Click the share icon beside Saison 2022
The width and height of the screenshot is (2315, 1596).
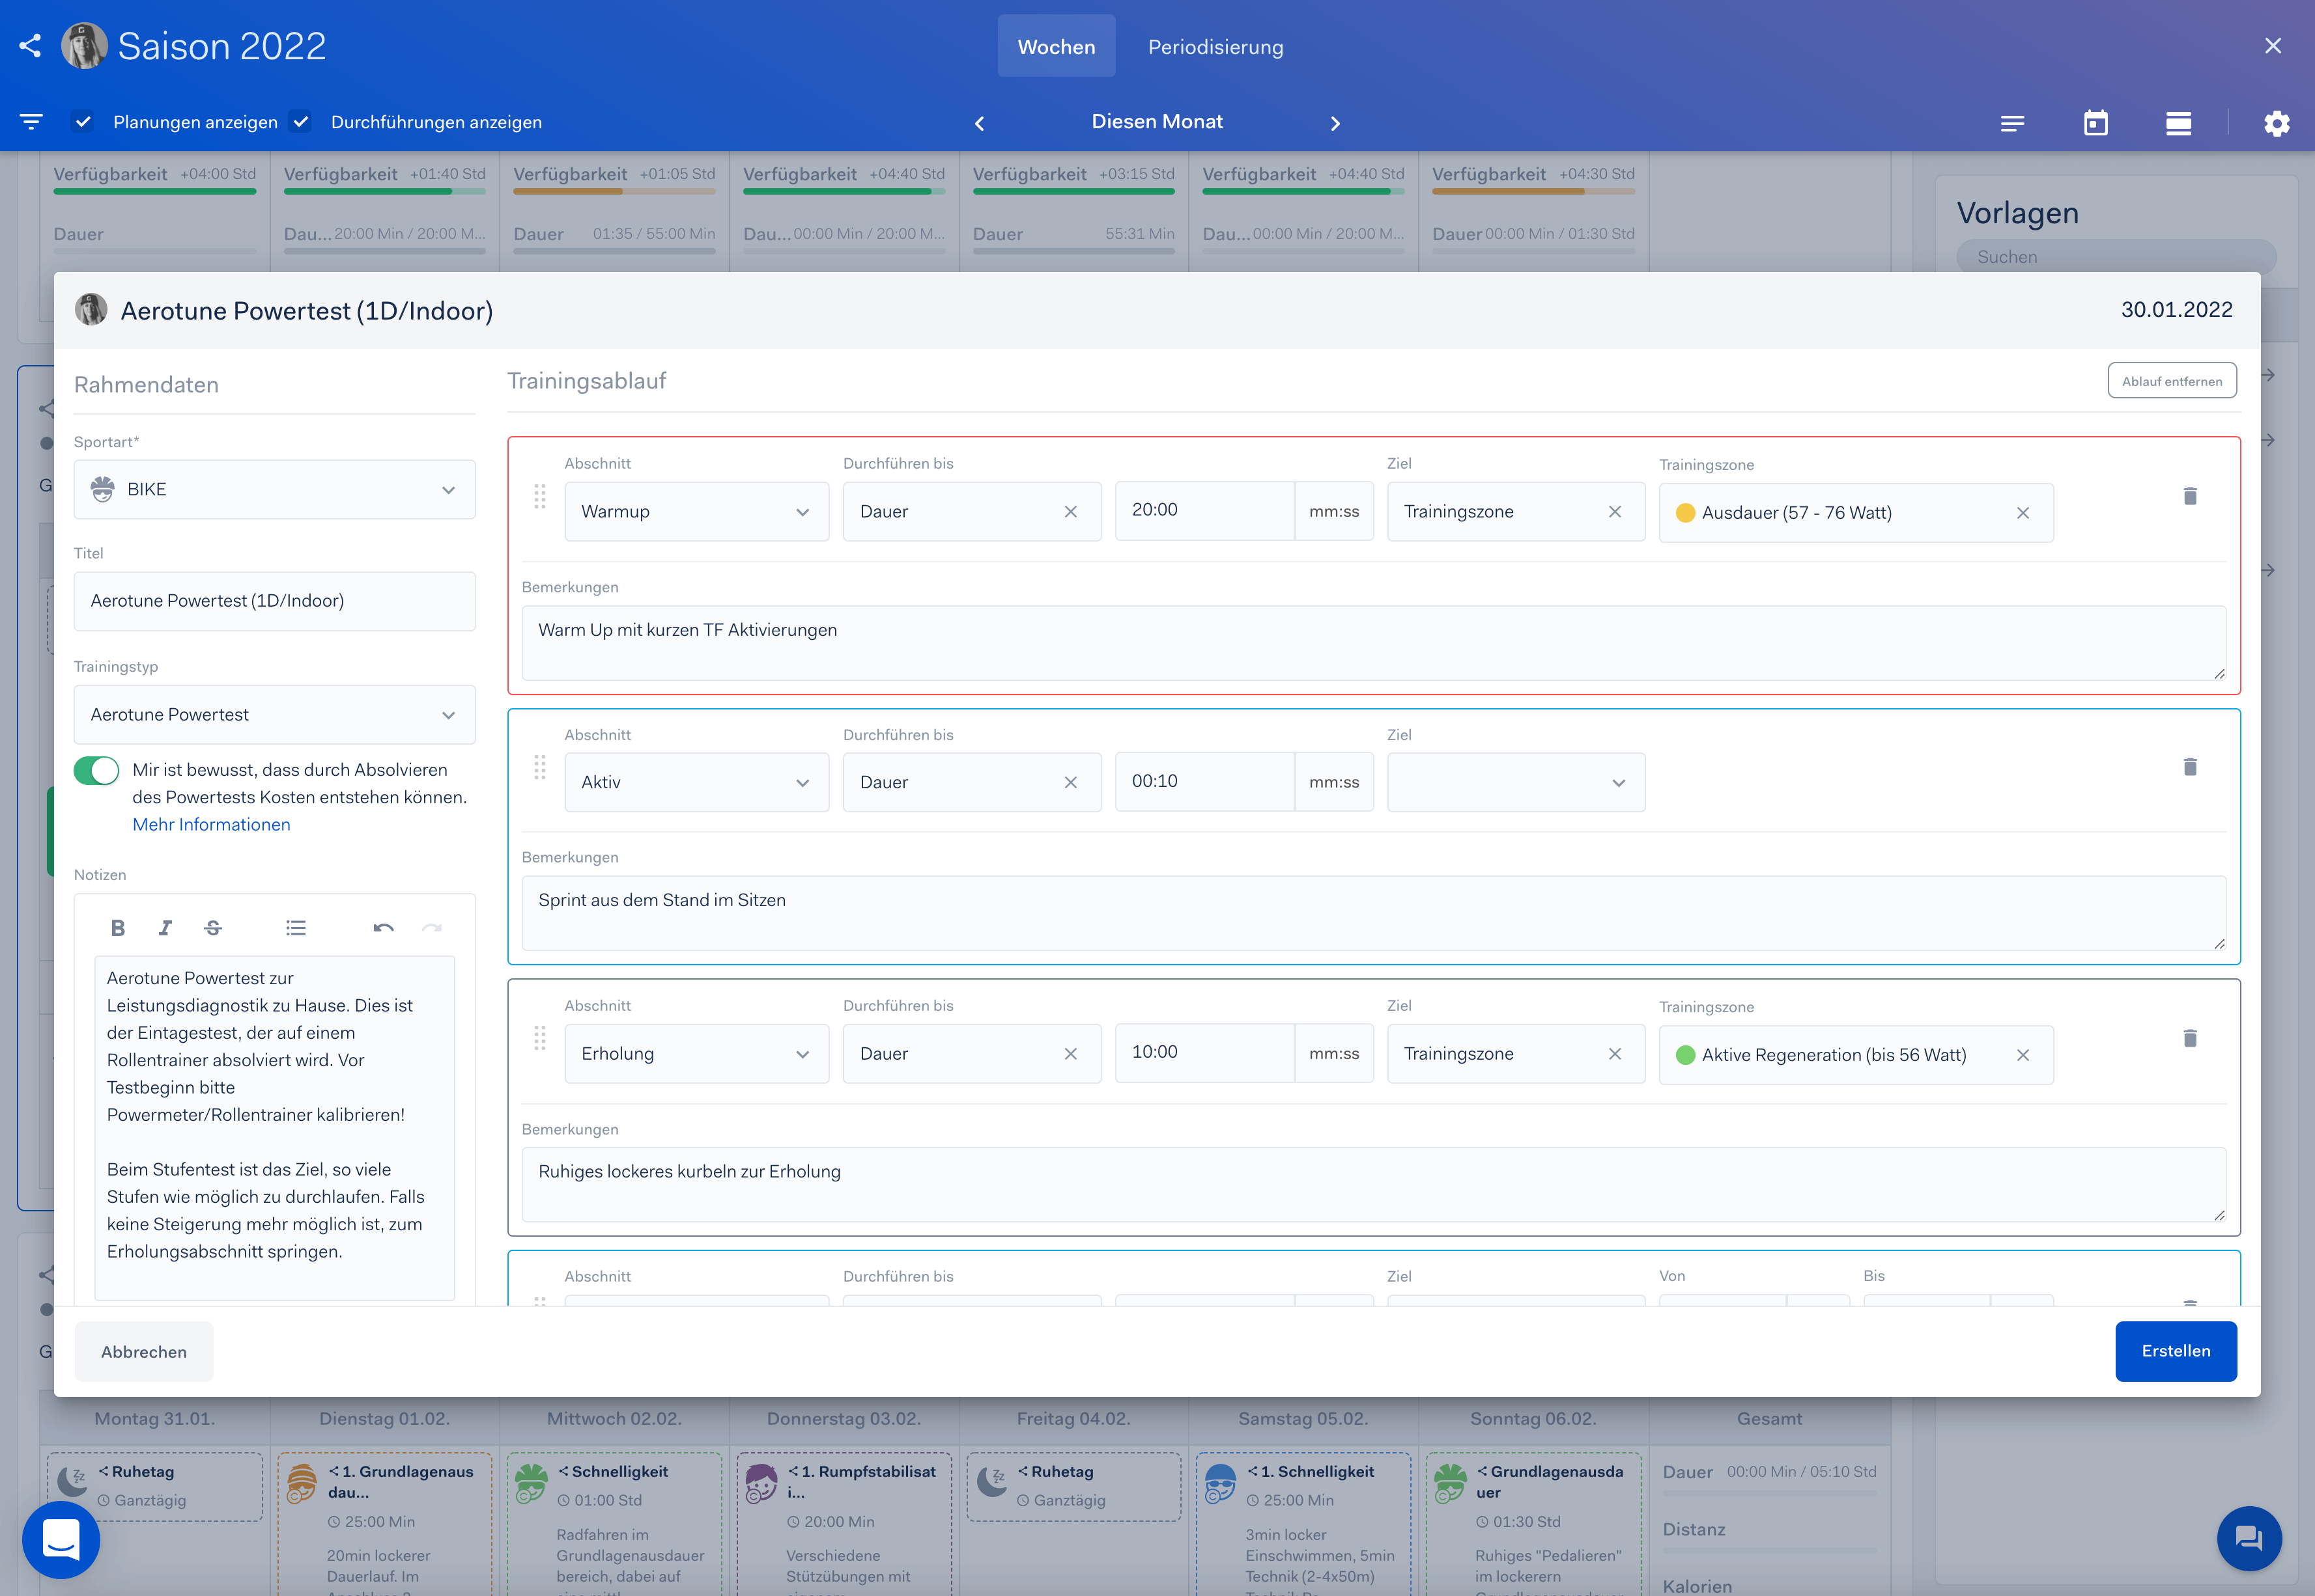click(x=30, y=46)
